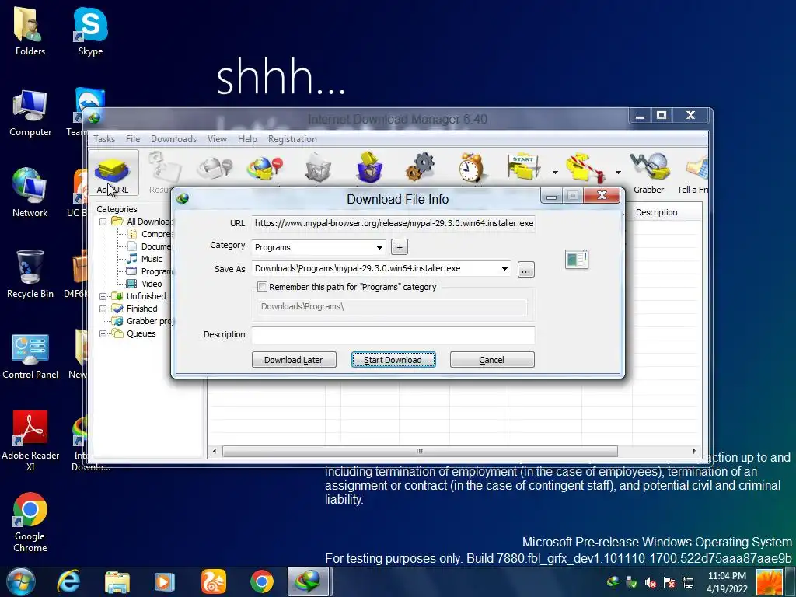Click the Windows Start orb
The image size is (796, 597).
tap(21, 581)
